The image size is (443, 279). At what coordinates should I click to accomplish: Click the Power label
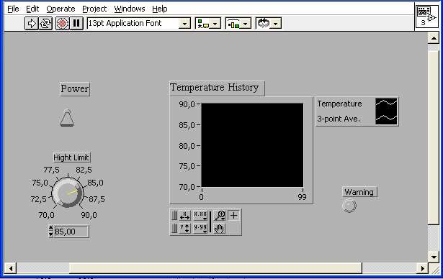[x=75, y=89]
